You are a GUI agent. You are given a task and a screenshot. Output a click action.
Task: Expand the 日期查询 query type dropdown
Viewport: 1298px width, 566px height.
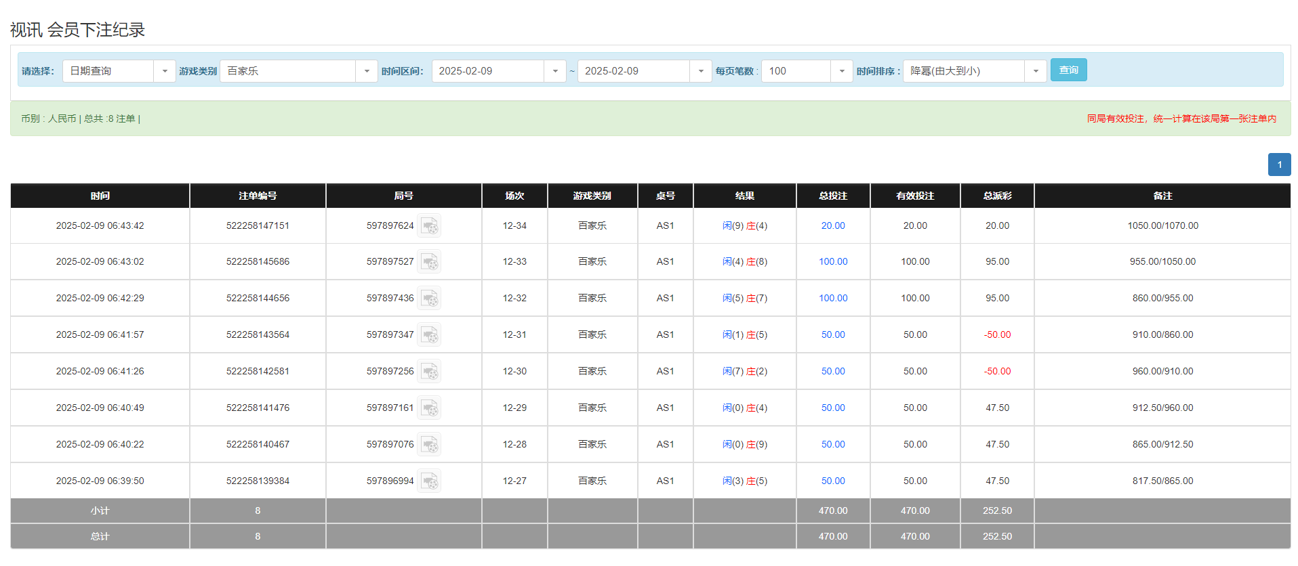[165, 71]
